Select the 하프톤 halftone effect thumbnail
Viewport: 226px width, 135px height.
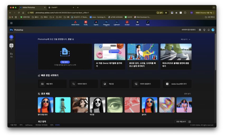(x=98, y=105)
